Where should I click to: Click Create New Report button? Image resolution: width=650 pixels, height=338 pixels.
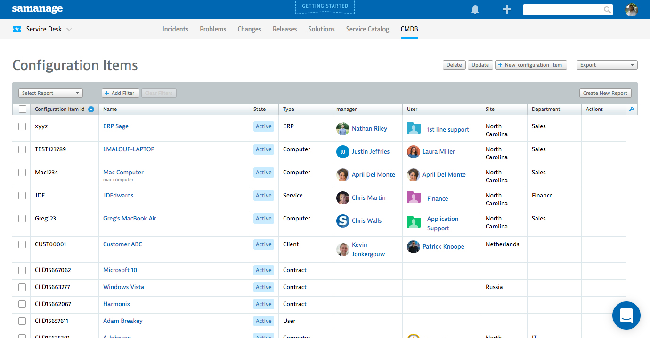(x=605, y=93)
